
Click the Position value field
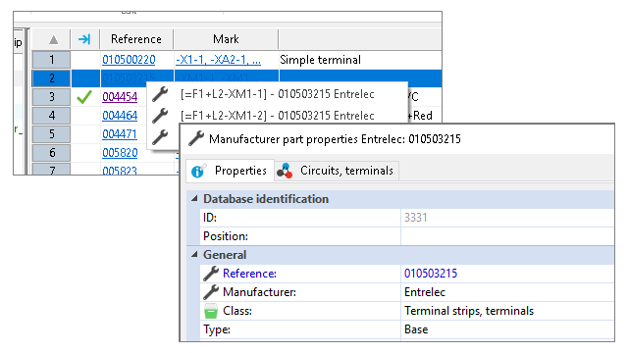point(507,236)
